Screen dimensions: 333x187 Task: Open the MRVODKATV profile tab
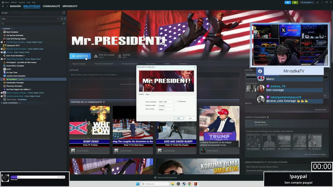point(70,6)
